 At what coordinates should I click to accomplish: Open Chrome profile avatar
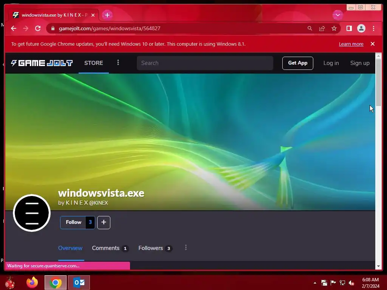pyautogui.click(x=361, y=28)
